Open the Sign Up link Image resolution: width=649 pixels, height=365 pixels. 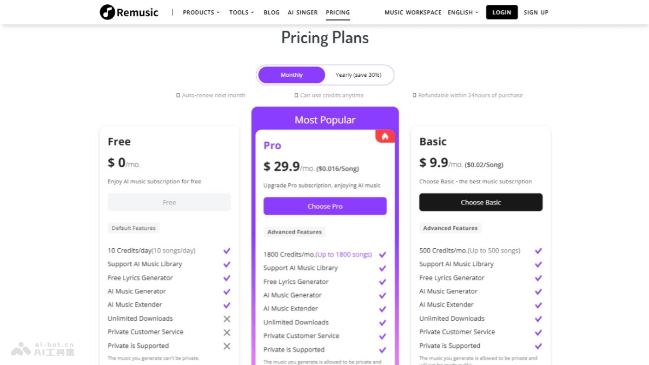(x=536, y=12)
